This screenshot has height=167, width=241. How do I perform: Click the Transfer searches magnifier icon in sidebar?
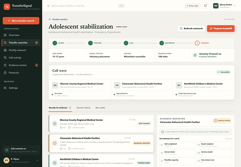click(x=5, y=43)
